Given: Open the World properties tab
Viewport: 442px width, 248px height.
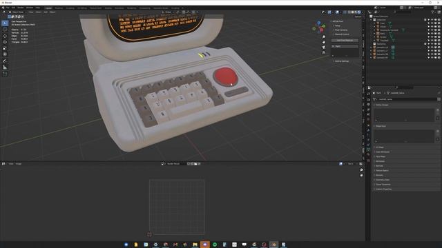Looking at the screenshot, I should point(368,119).
